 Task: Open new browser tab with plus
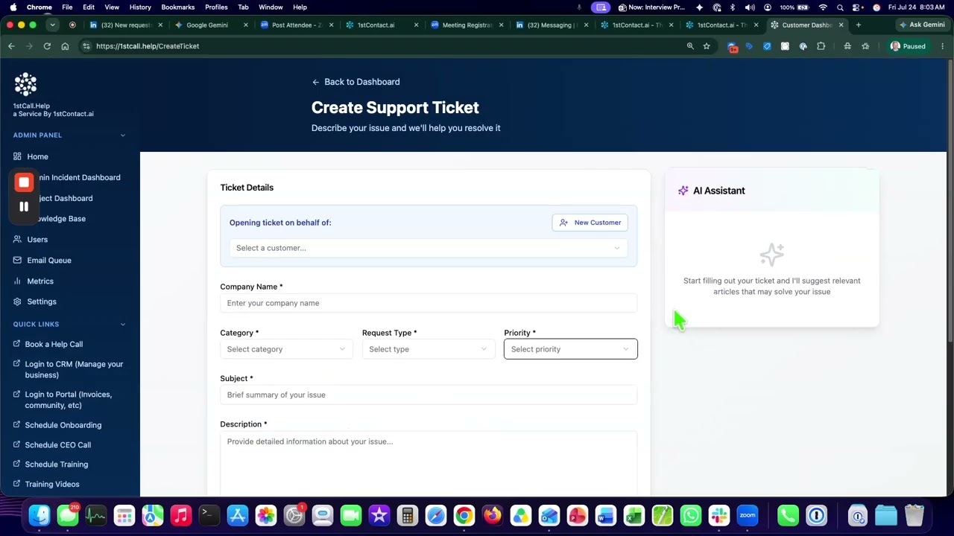coord(859,25)
